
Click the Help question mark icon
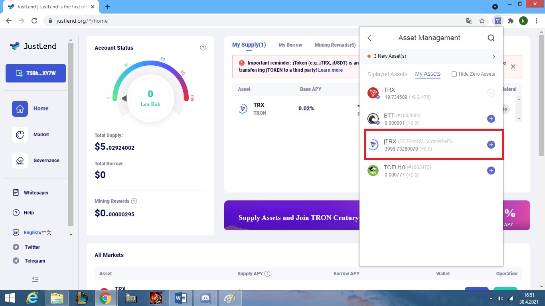coord(16,213)
